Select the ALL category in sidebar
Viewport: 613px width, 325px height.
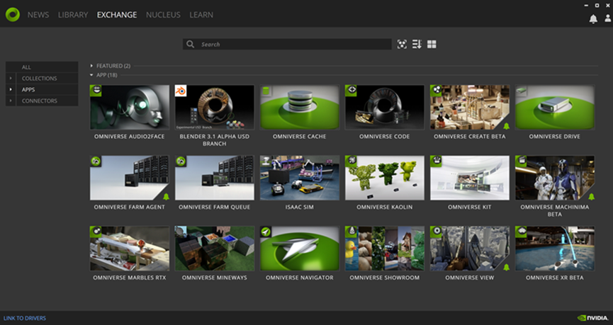(42, 67)
